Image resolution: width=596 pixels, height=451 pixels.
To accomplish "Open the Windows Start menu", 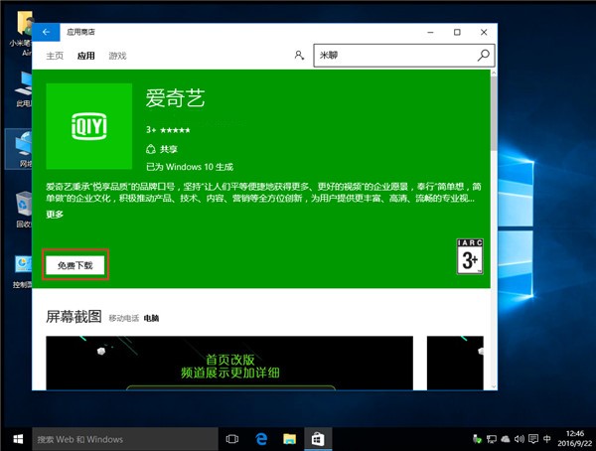I will (18, 439).
